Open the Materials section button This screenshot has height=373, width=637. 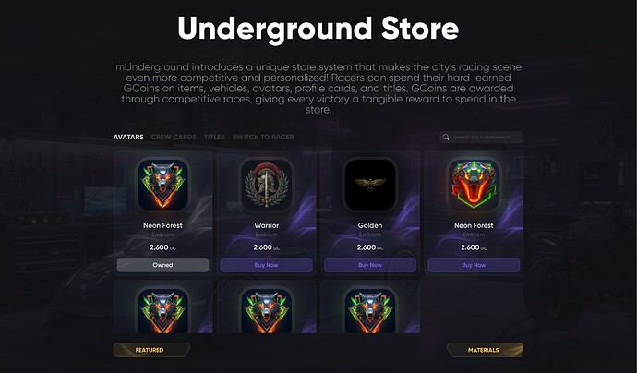coord(485,350)
